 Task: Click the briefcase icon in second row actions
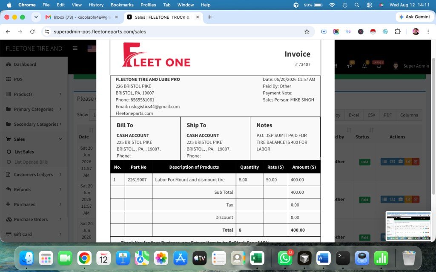tap(400, 199)
